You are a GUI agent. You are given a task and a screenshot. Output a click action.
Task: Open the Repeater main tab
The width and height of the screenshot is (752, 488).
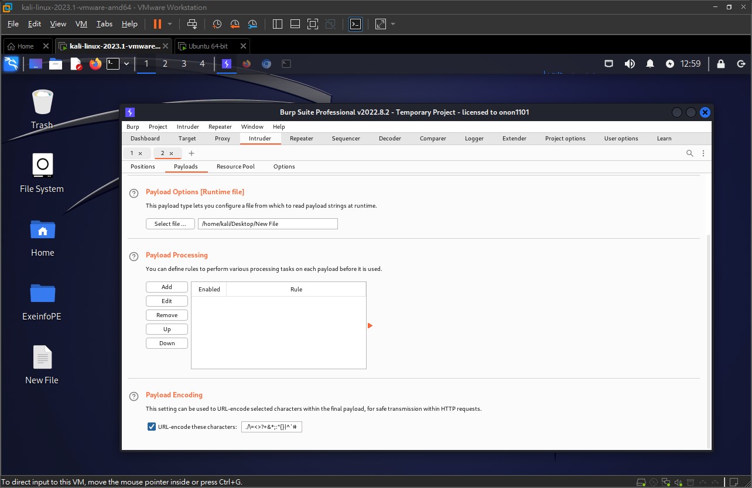pos(302,139)
